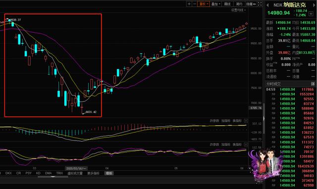This screenshot has height=189, width=317.
Task: Open the 叠加 dropdown in chart toolbar
Action: (x=216, y=4)
